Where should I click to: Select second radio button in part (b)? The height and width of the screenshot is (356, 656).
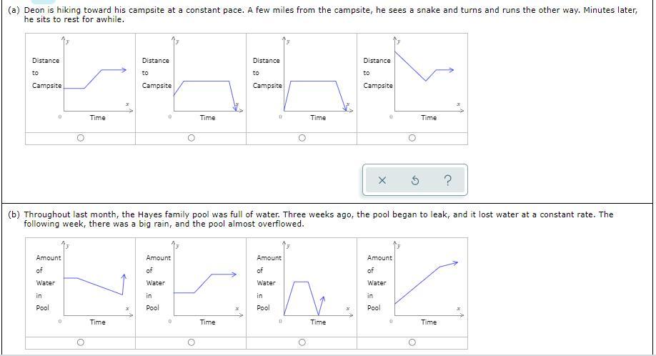tap(192, 342)
